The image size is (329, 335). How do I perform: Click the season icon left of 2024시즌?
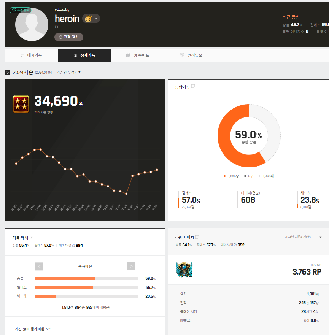click(x=8, y=72)
